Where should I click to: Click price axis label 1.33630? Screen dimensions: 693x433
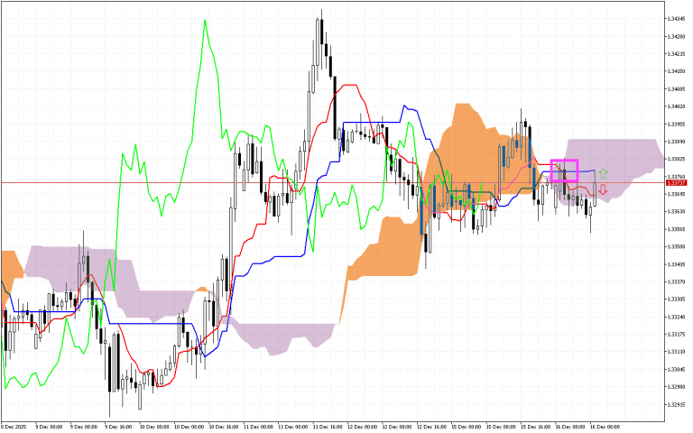click(677, 212)
